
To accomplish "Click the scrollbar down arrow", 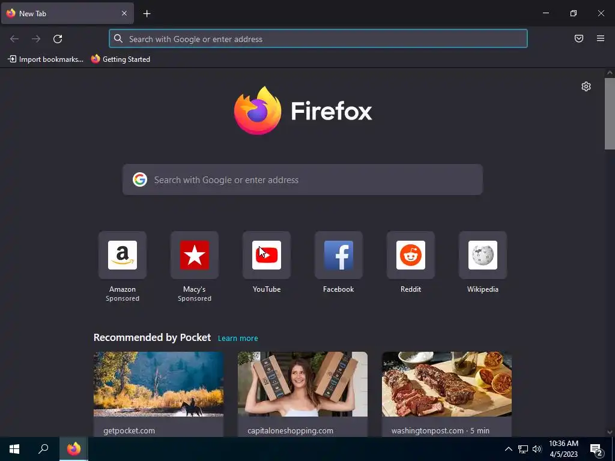I will (610, 432).
